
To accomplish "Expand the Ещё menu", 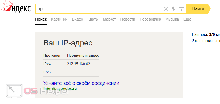I will tap(187, 19).
